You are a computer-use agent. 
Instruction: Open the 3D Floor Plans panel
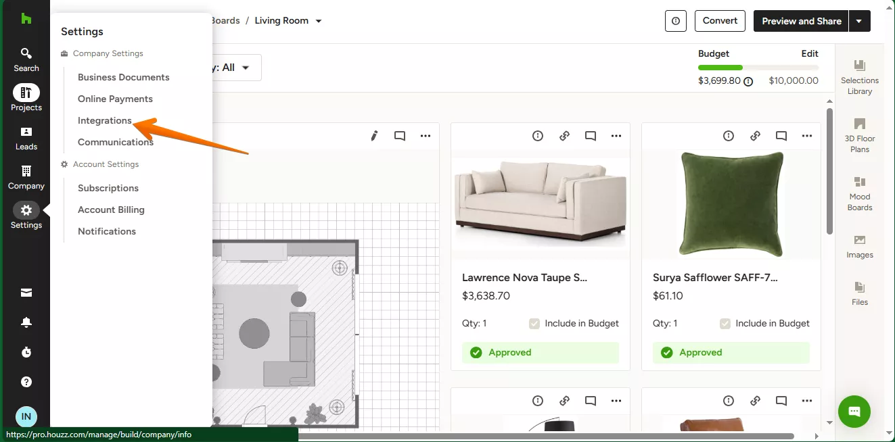click(x=860, y=135)
